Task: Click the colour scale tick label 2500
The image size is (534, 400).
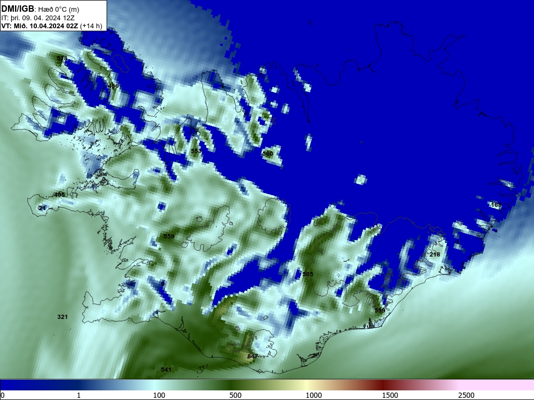Action: pos(466,395)
